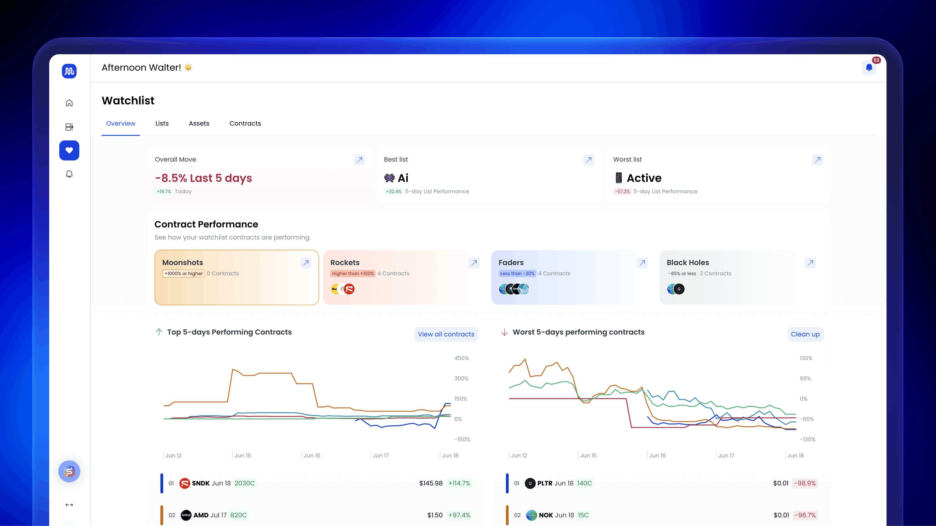Click NOK Jun 18 contract text
Screen dimensions: 936x526
point(556,515)
